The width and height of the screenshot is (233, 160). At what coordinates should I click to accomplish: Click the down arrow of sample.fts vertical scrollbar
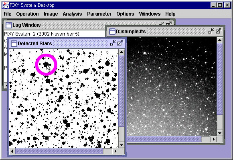click(220, 133)
